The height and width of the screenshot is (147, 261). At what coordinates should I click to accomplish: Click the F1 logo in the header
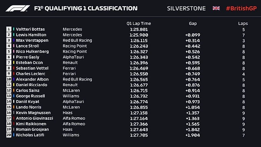[x=18, y=8]
